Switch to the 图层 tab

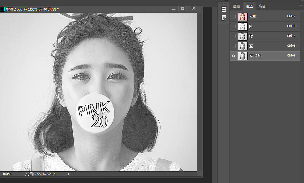237,6
